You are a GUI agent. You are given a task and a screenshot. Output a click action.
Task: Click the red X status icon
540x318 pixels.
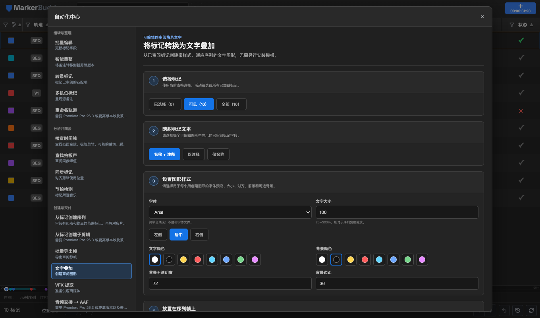(521, 111)
